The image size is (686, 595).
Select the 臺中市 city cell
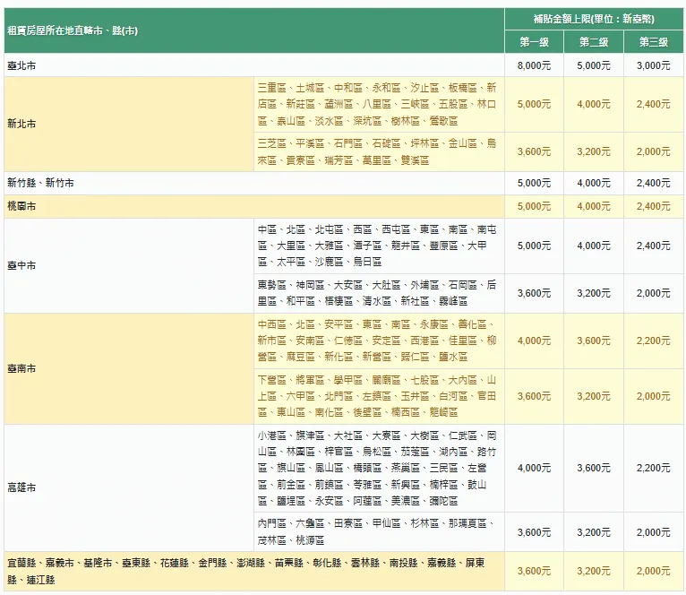22,266
